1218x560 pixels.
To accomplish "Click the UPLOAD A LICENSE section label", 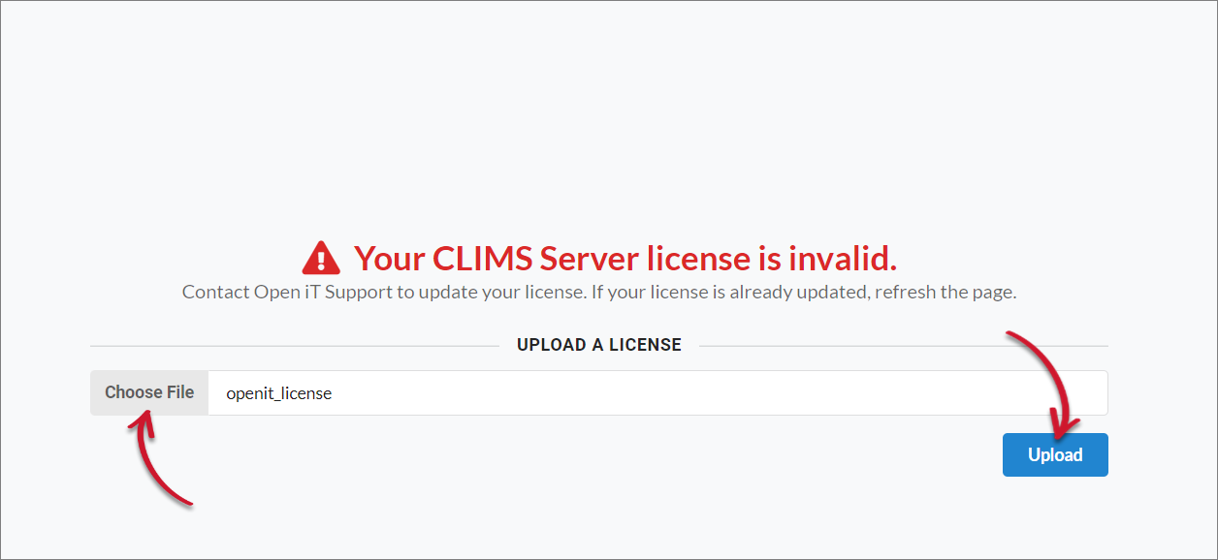I will pos(598,344).
